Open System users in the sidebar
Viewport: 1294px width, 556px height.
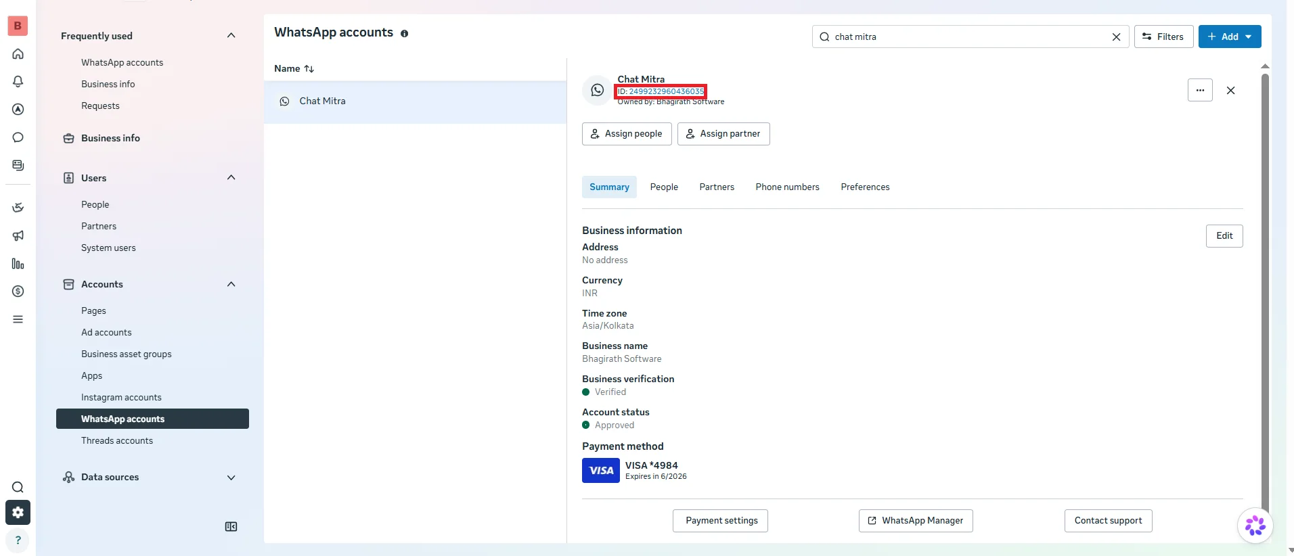(x=108, y=248)
